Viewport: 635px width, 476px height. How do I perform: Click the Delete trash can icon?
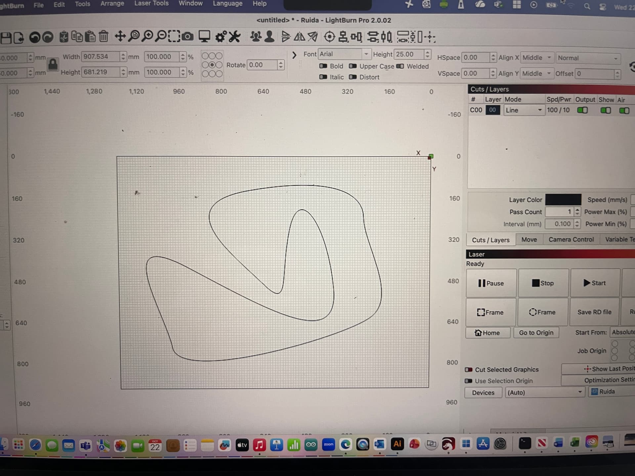pos(104,36)
